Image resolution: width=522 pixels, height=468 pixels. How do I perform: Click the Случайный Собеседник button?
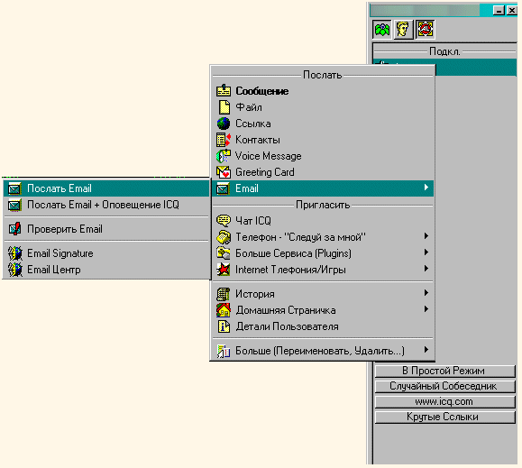[x=445, y=386]
